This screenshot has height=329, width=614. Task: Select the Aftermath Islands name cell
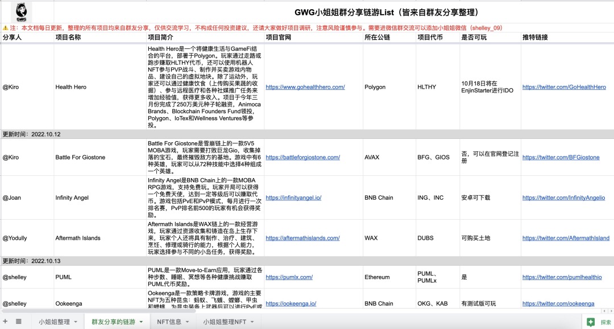(x=100, y=238)
